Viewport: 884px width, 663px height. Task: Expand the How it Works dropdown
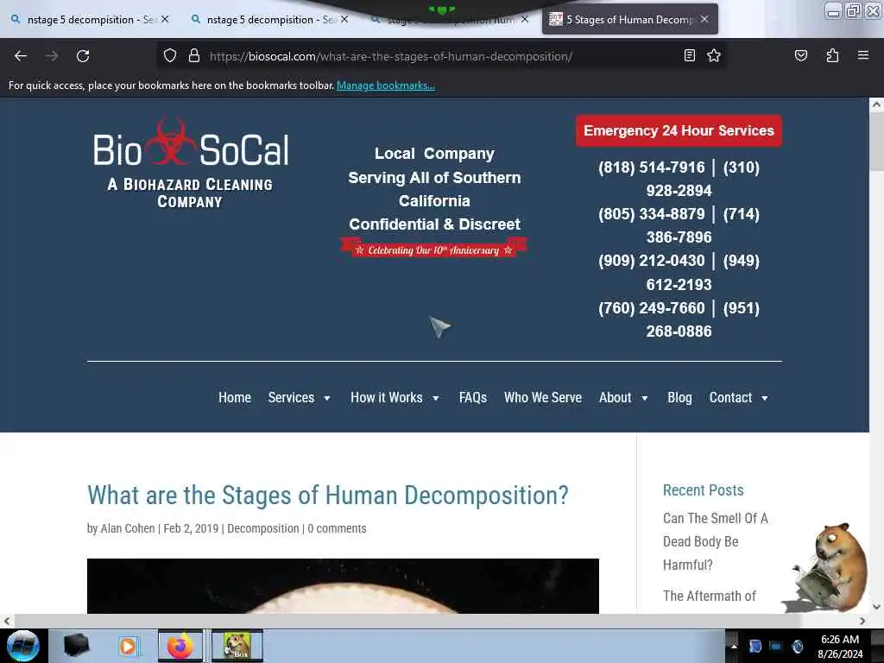pyautogui.click(x=395, y=397)
